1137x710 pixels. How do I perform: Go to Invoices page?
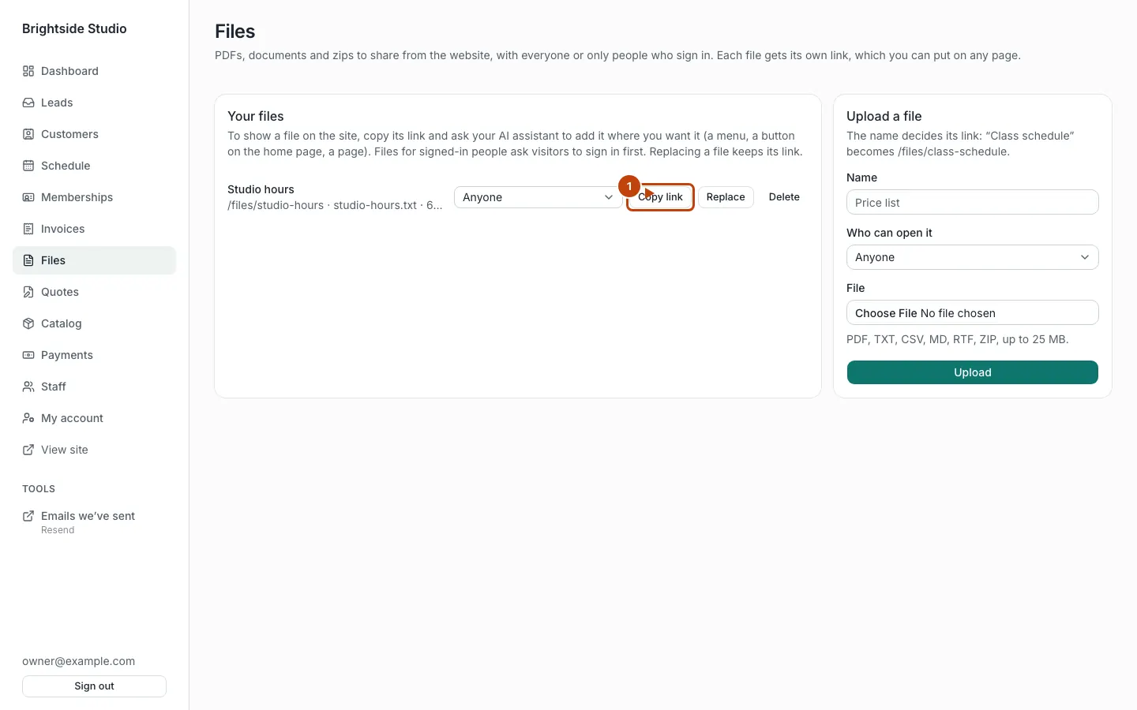[94, 229]
